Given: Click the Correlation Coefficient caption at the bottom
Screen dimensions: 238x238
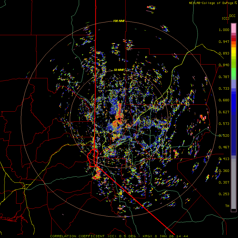Looking at the screenshot, I should tap(119, 236).
